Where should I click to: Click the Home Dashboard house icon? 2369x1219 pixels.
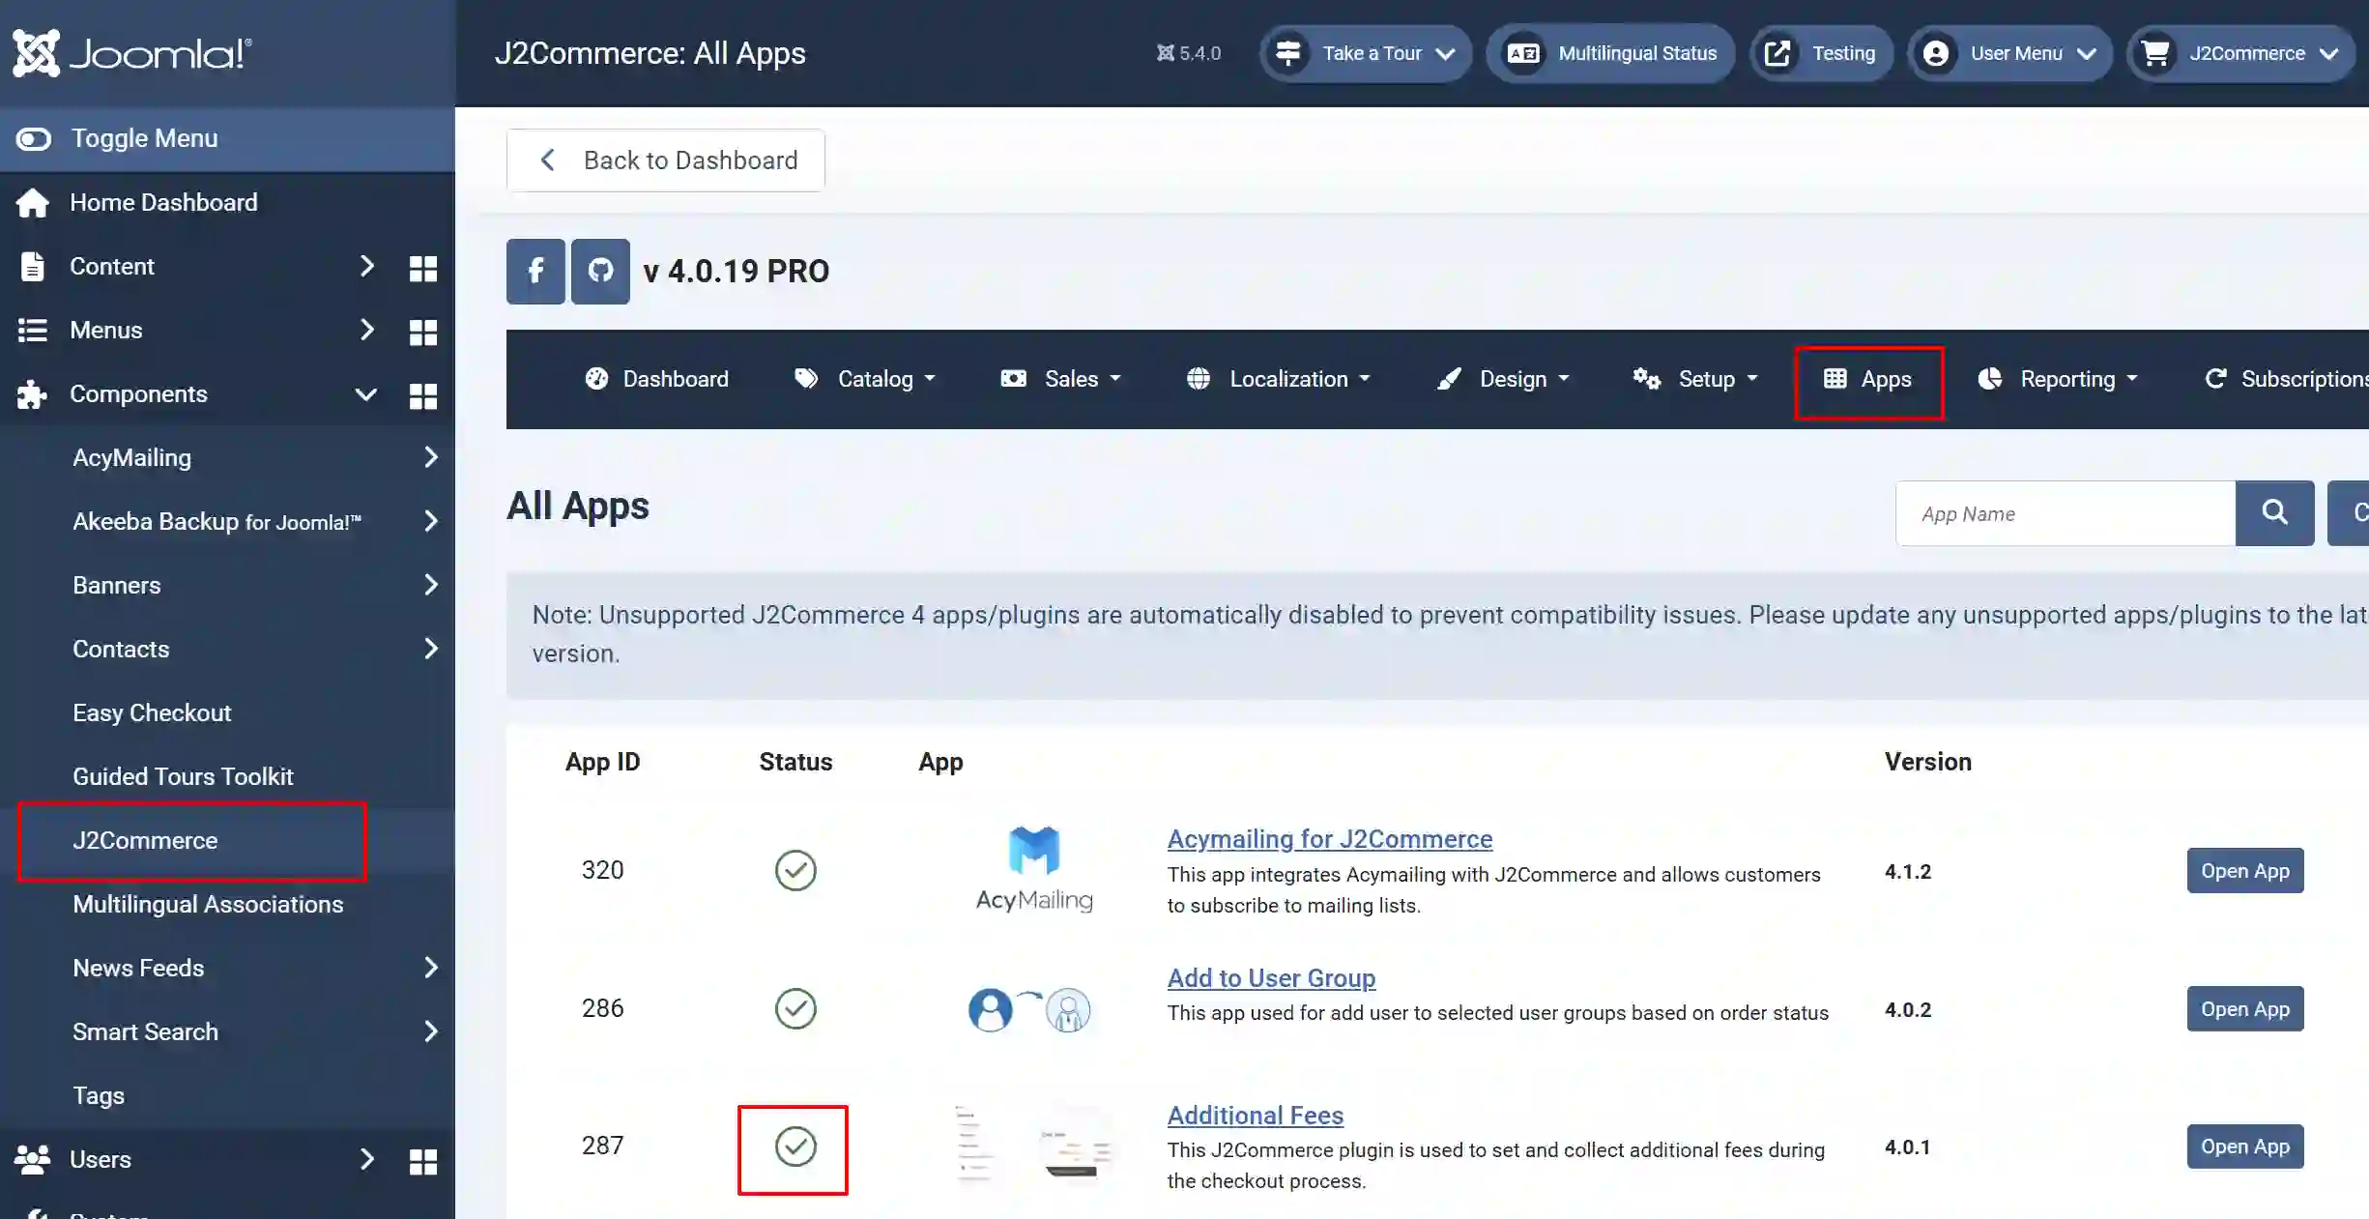pos(33,203)
